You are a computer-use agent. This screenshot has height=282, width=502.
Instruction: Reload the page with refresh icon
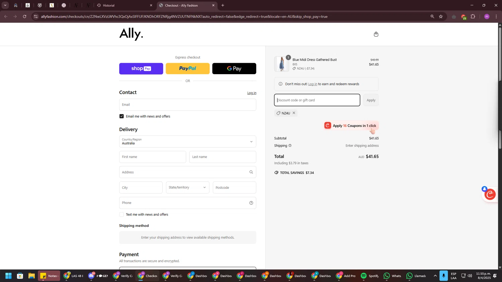click(24, 16)
